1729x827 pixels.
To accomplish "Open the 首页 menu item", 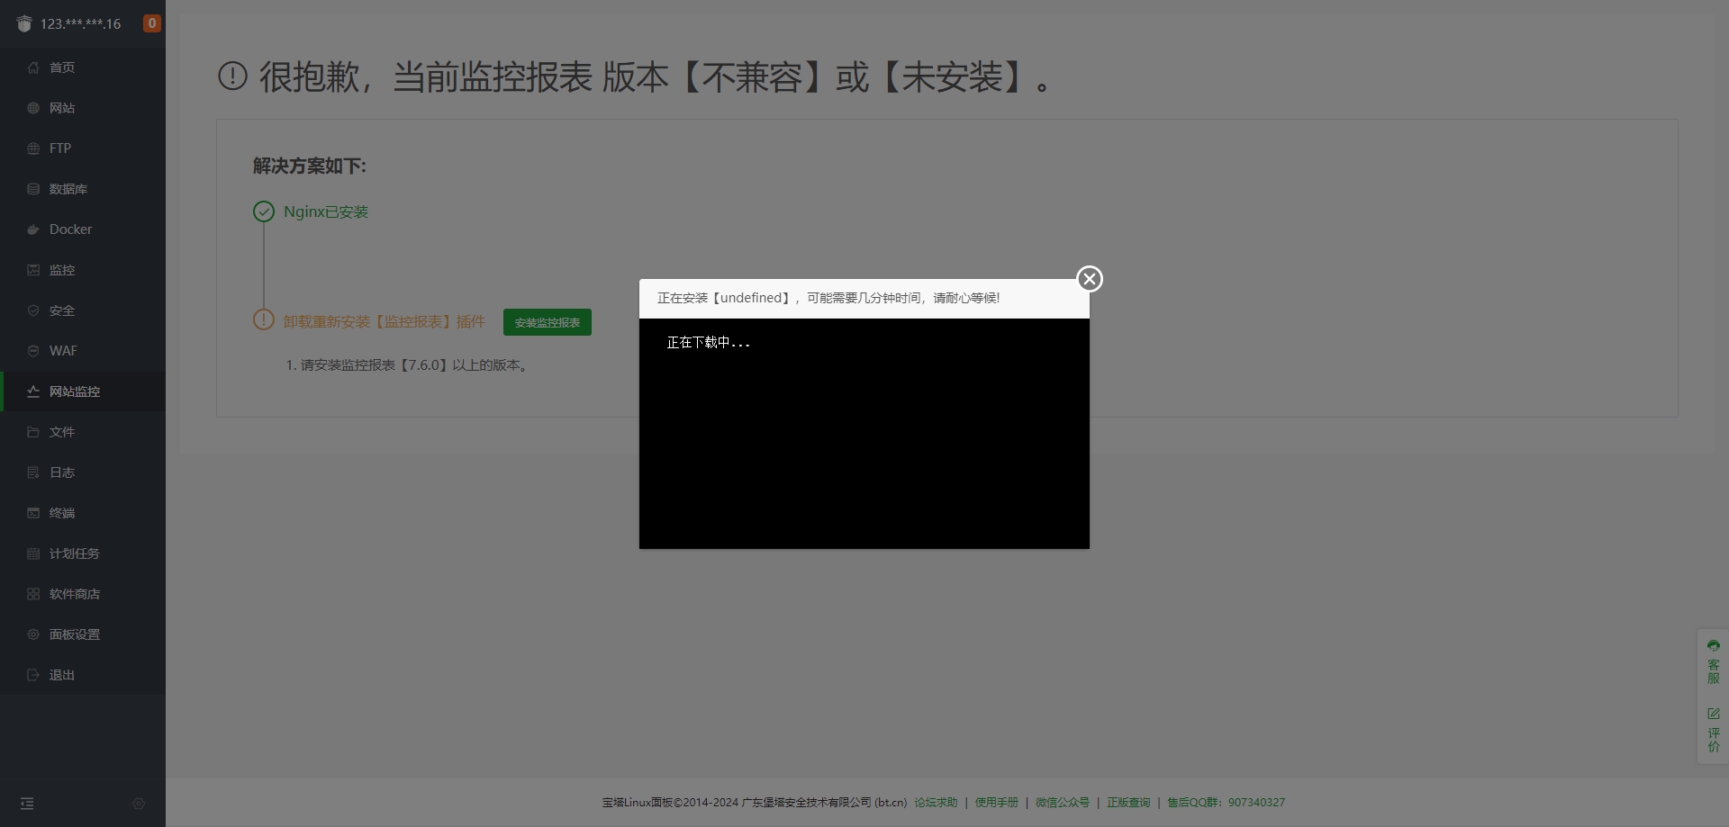I will click(83, 67).
